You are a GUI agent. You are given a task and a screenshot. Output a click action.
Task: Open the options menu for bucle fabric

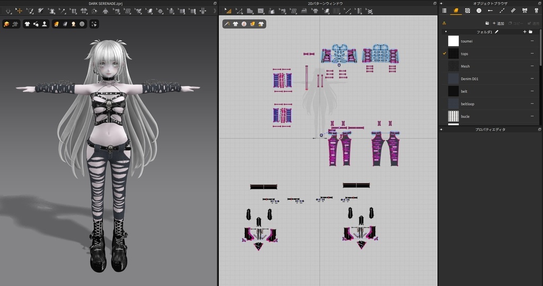click(x=532, y=116)
